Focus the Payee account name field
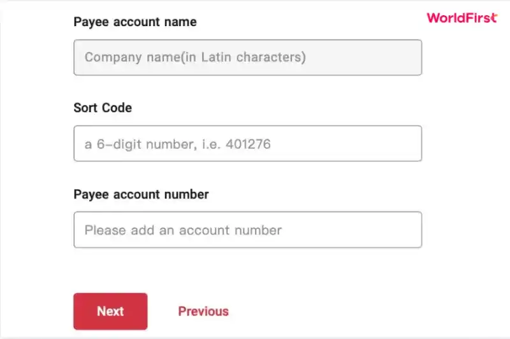Screen dimensions: 510x339 248,57
